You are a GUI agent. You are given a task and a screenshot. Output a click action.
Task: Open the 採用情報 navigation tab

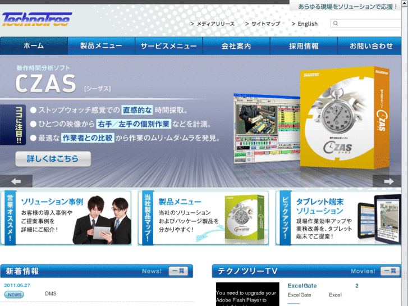click(304, 46)
